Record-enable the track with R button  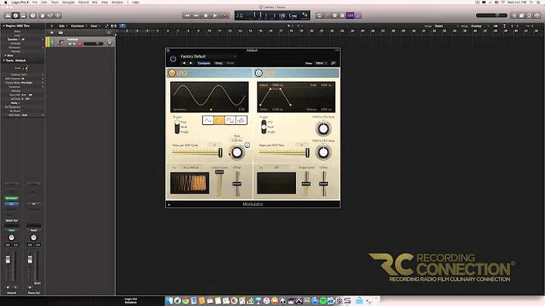pyautogui.click(x=79, y=44)
